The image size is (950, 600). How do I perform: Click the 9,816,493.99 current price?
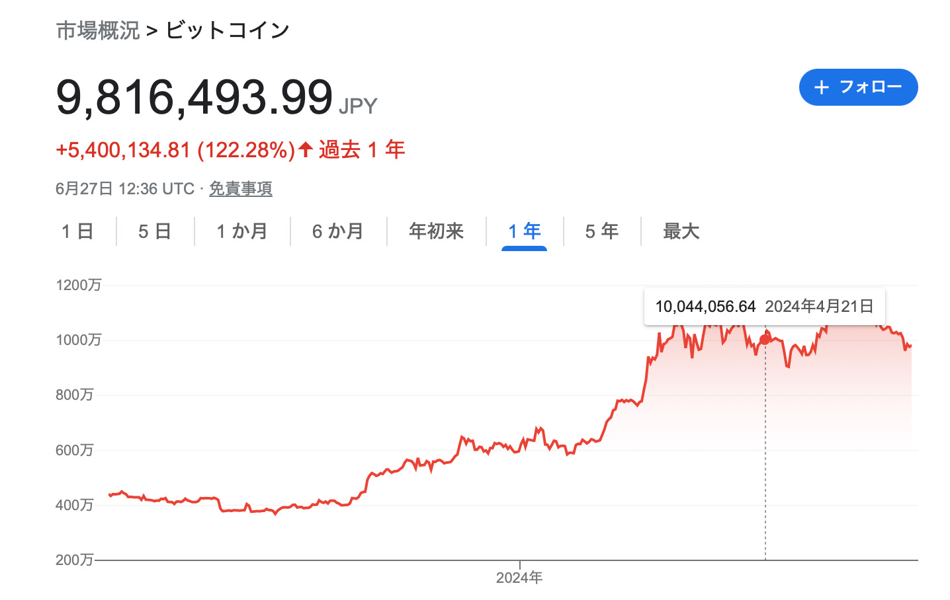coord(194,97)
